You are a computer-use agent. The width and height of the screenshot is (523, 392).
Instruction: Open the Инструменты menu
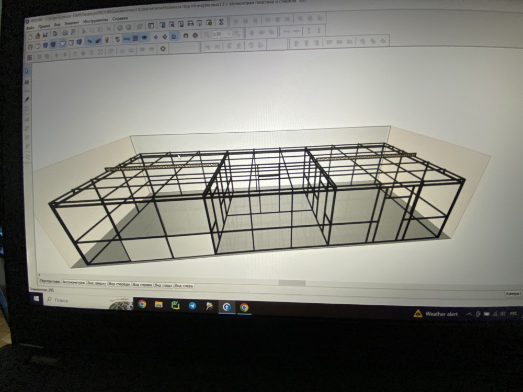click(x=95, y=22)
